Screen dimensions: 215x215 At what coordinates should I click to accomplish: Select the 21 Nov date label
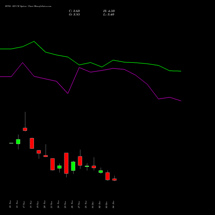coord(51,205)
